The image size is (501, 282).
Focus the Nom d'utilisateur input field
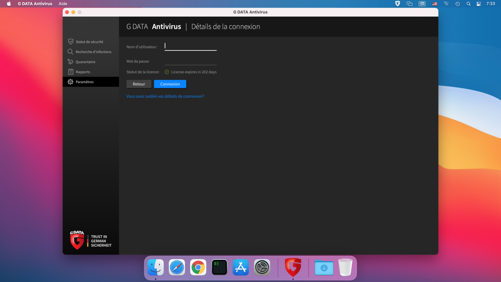pos(191,46)
